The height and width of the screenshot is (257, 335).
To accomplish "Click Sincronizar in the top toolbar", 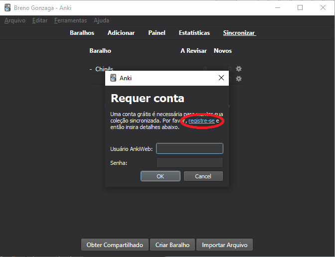I will 239,33.
